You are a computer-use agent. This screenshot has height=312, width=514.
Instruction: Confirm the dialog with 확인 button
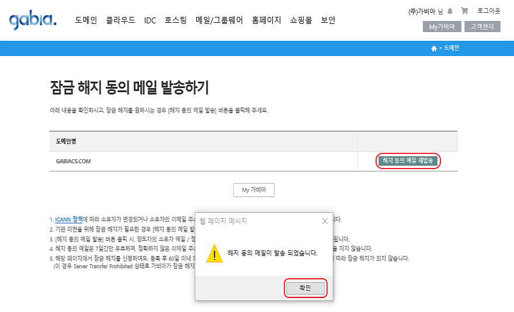(305, 288)
